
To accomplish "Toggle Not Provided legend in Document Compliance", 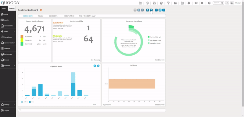I will (x=154, y=37).
